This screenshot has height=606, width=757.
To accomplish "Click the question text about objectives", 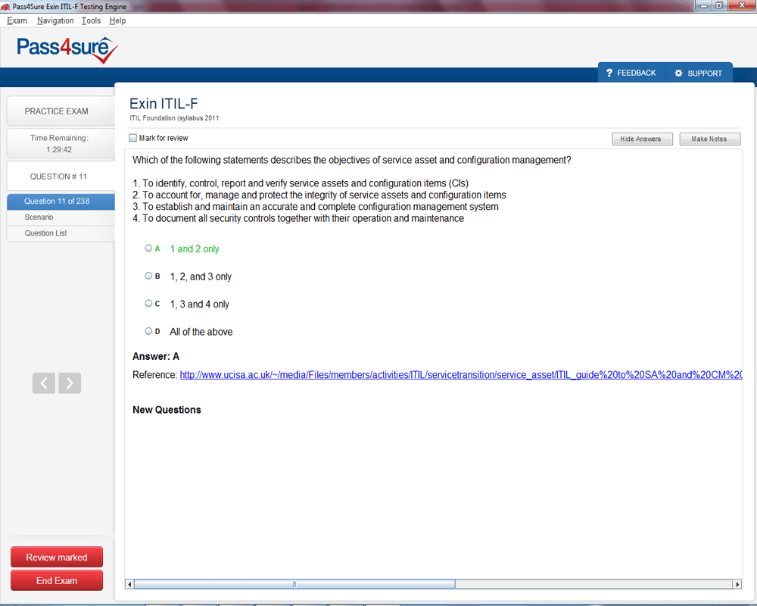I will tap(352, 160).
